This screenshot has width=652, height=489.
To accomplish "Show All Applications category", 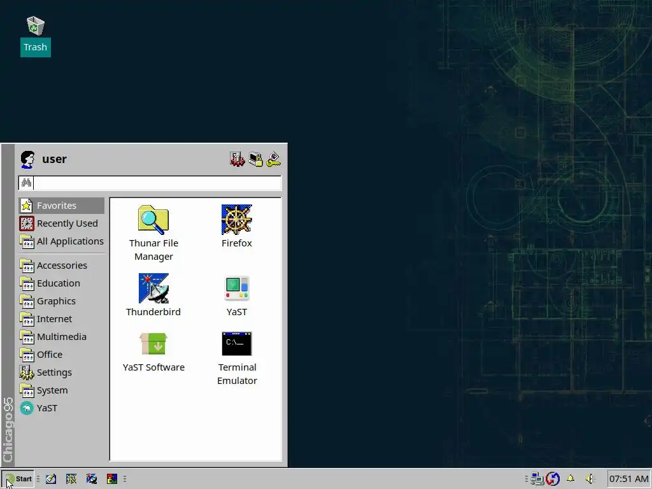I will click(x=61, y=241).
